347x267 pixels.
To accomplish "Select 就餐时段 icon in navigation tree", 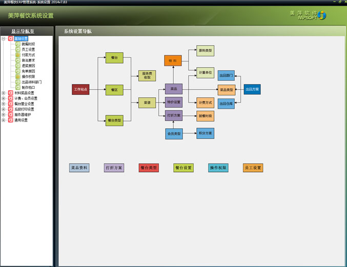I will (x=18, y=44).
